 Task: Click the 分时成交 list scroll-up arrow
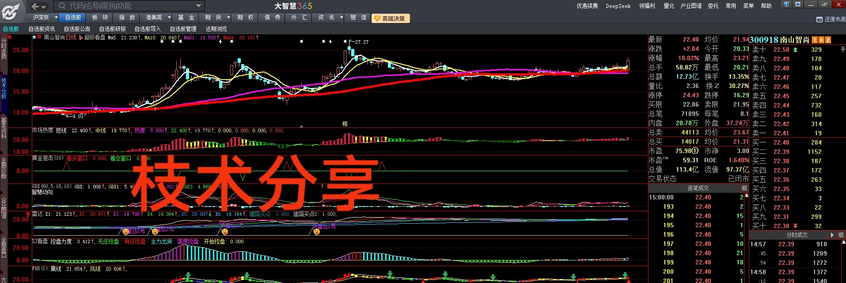[x=844, y=242]
